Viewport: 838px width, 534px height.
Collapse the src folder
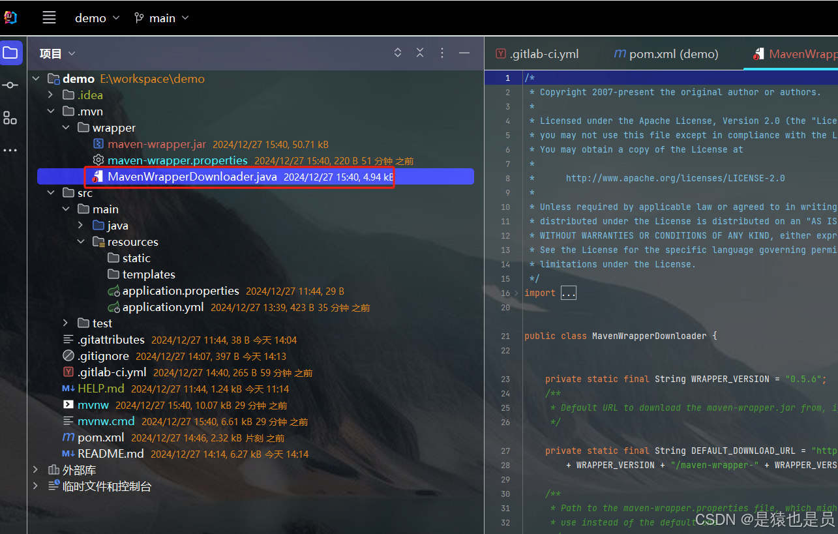coord(50,193)
